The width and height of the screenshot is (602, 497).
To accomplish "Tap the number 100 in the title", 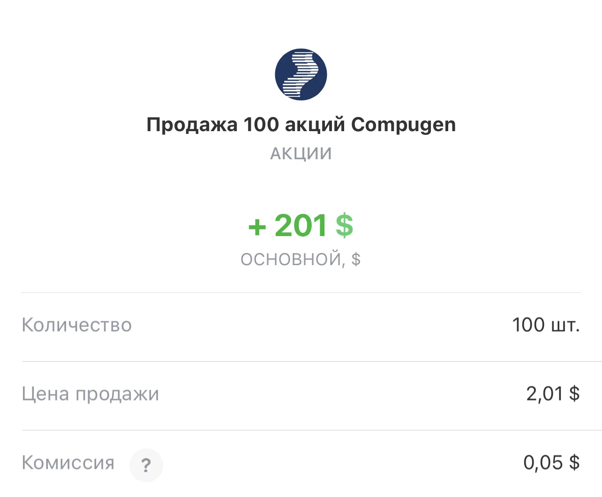I will coord(261,125).
